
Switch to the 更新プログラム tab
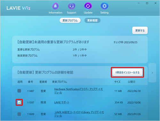[70, 20]
